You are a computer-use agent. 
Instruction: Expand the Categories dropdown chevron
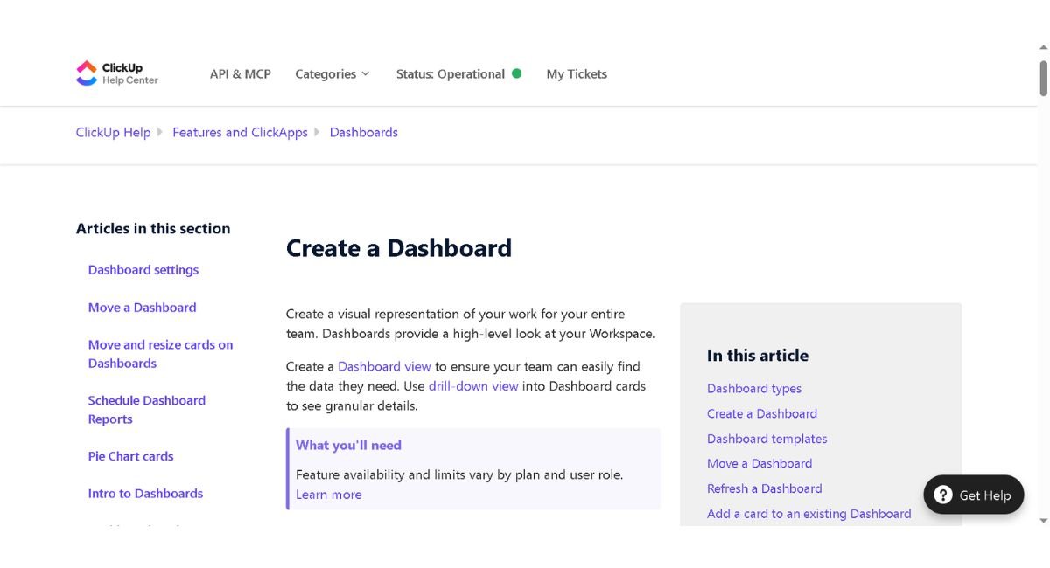[366, 74]
